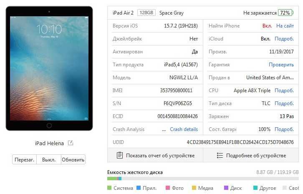Click the iPad Helena device name
This screenshot has width=303, height=194.
[49, 143]
